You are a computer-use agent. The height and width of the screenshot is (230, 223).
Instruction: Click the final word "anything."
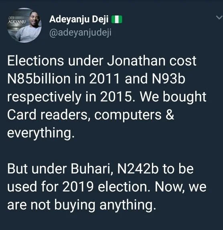[x=128, y=206]
